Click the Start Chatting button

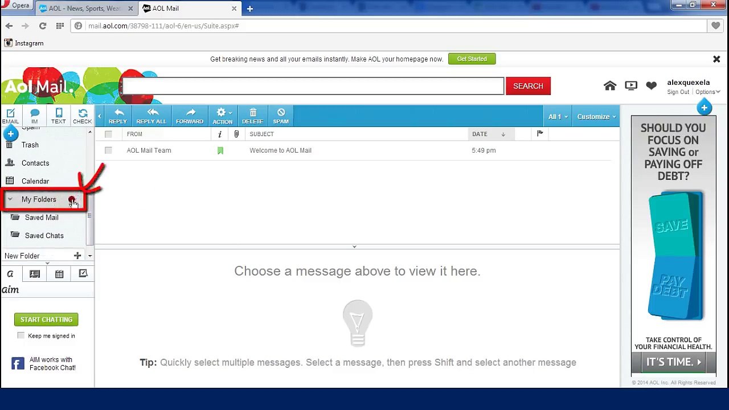(x=46, y=319)
